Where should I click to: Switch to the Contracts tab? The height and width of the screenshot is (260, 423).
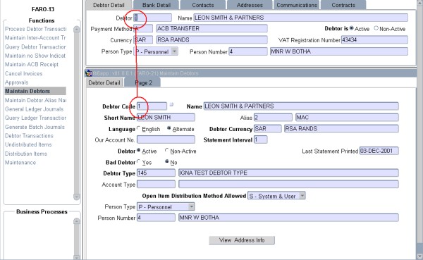pos(343,5)
